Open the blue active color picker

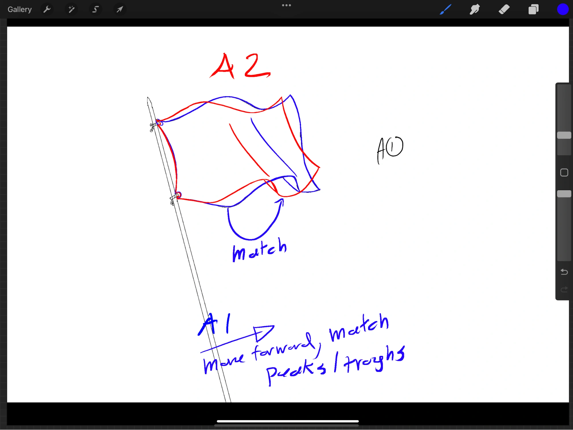tap(562, 9)
